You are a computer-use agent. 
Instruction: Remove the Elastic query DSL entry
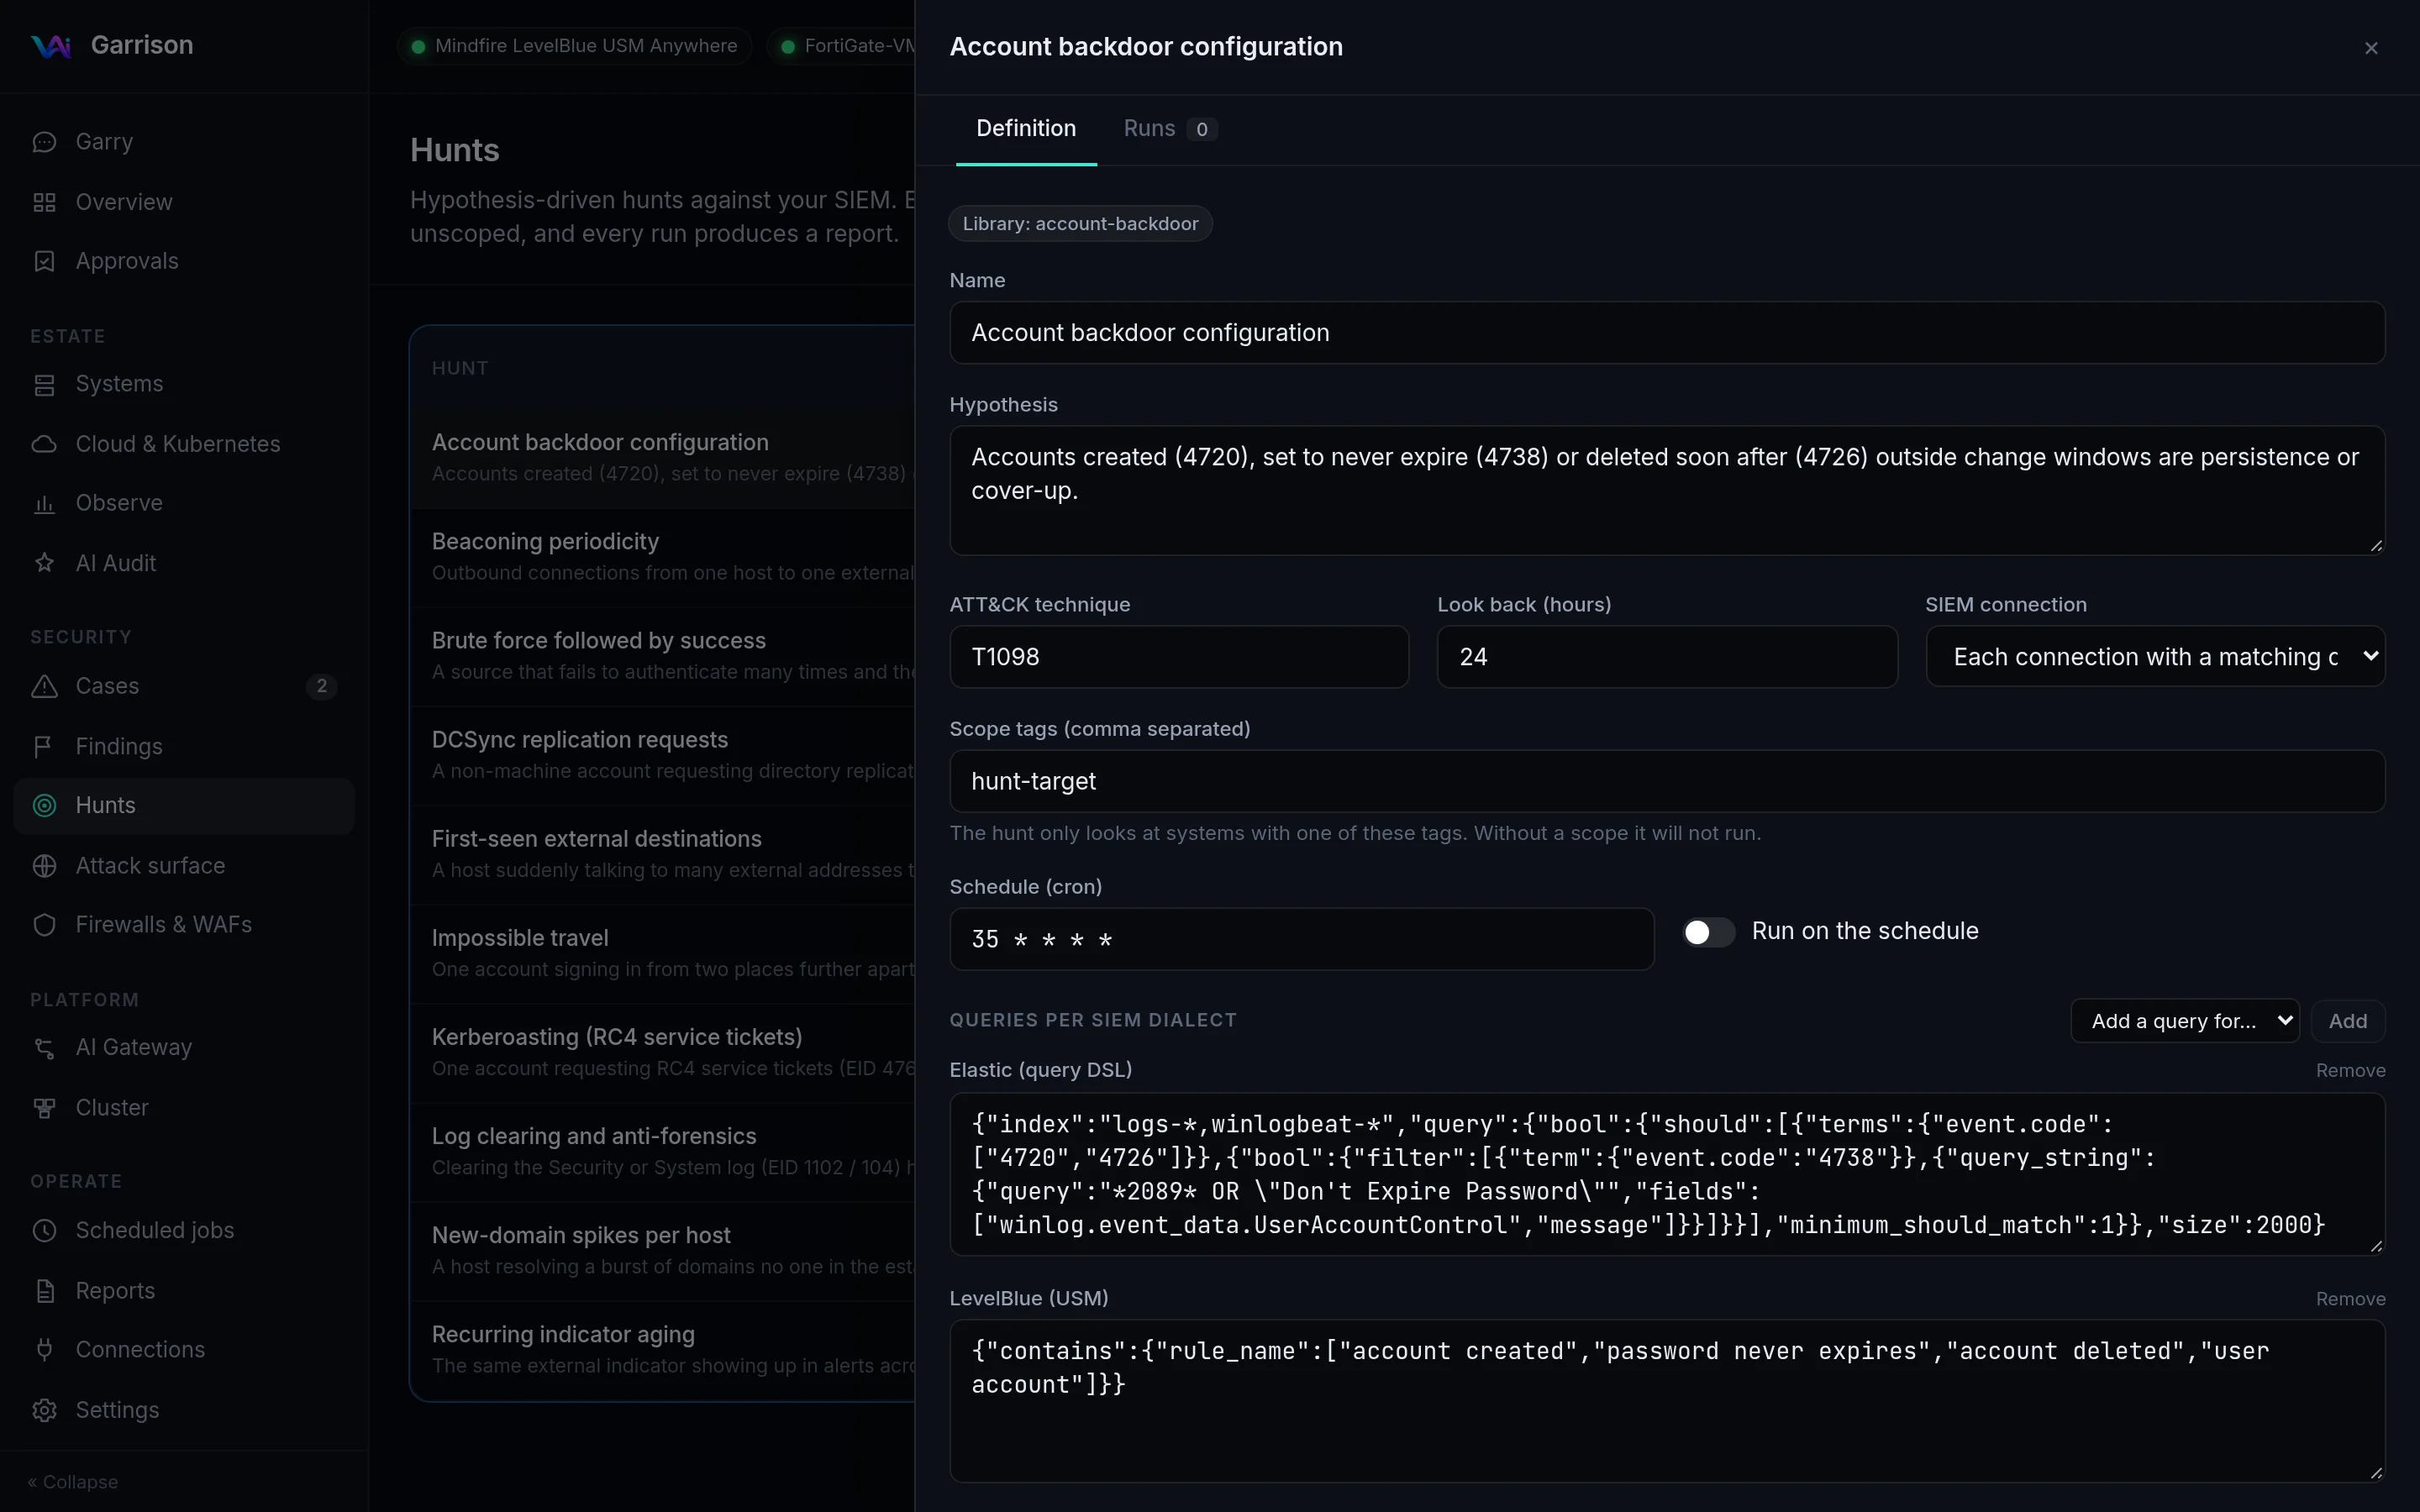(x=2350, y=1071)
